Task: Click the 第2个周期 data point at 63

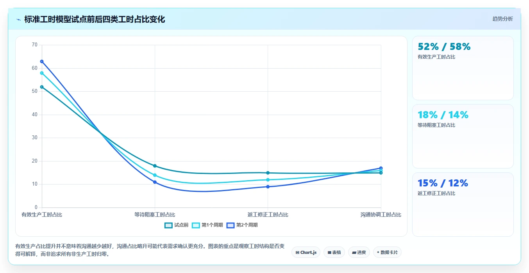Action: point(42,61)
